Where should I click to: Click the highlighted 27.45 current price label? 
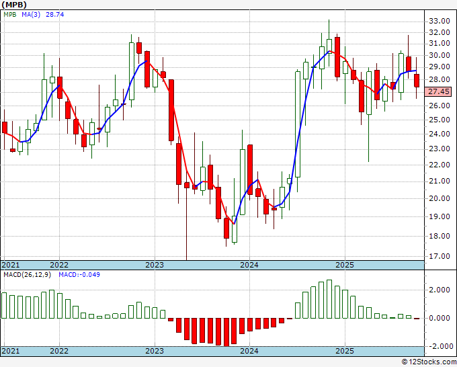click(x=439, y=91)
